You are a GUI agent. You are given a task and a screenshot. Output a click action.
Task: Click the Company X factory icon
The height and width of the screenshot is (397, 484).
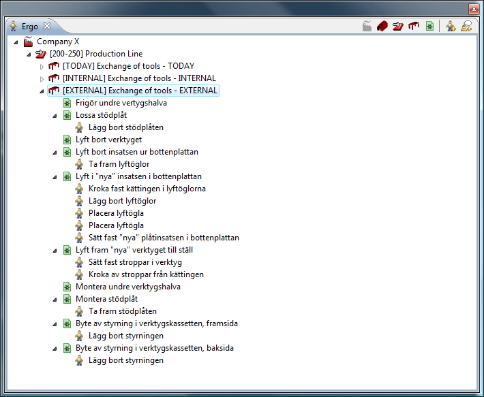[x=29, y=42]
